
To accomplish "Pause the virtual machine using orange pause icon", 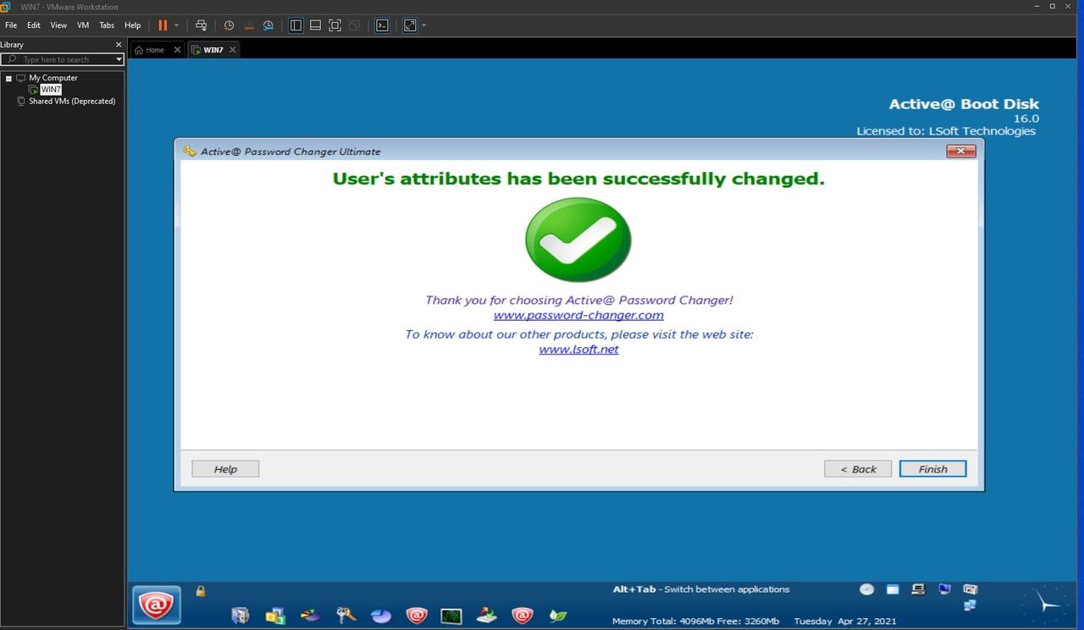I will [x=163, y=25].
